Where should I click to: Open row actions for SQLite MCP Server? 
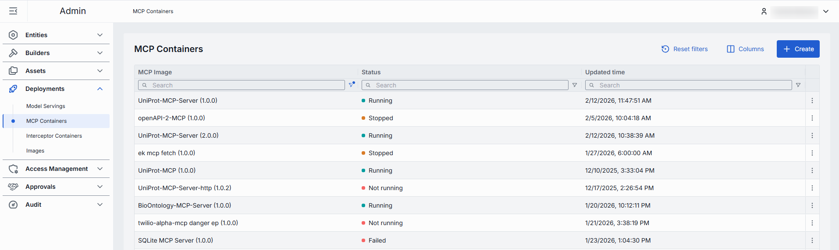point(812,240)
